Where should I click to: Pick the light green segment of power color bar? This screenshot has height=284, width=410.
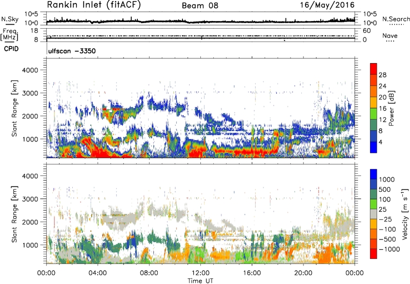coord(374,114)
